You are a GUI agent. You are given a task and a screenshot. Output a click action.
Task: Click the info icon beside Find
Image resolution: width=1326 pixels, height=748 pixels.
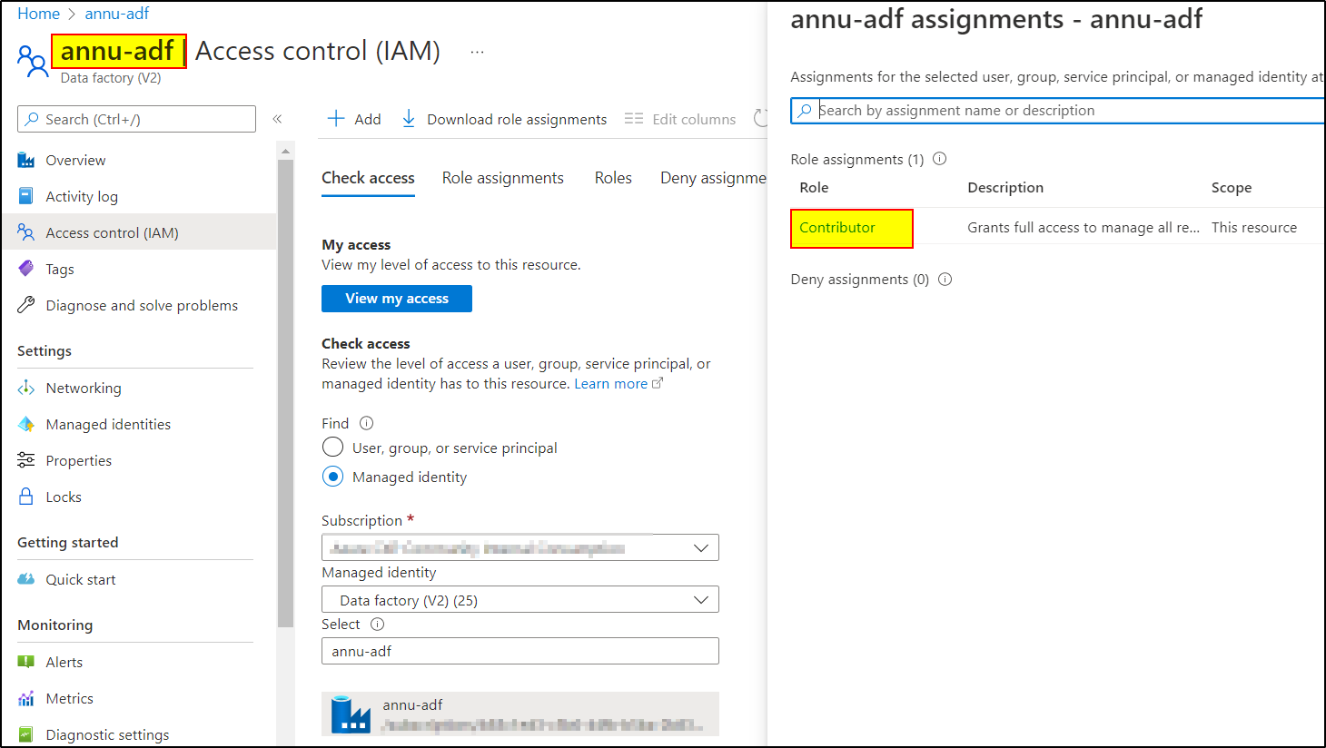[x=367, y=423]
